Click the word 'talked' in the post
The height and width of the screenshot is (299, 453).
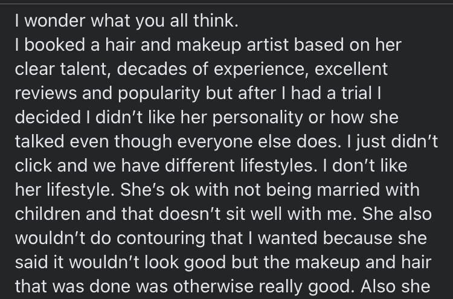[39, 142]
